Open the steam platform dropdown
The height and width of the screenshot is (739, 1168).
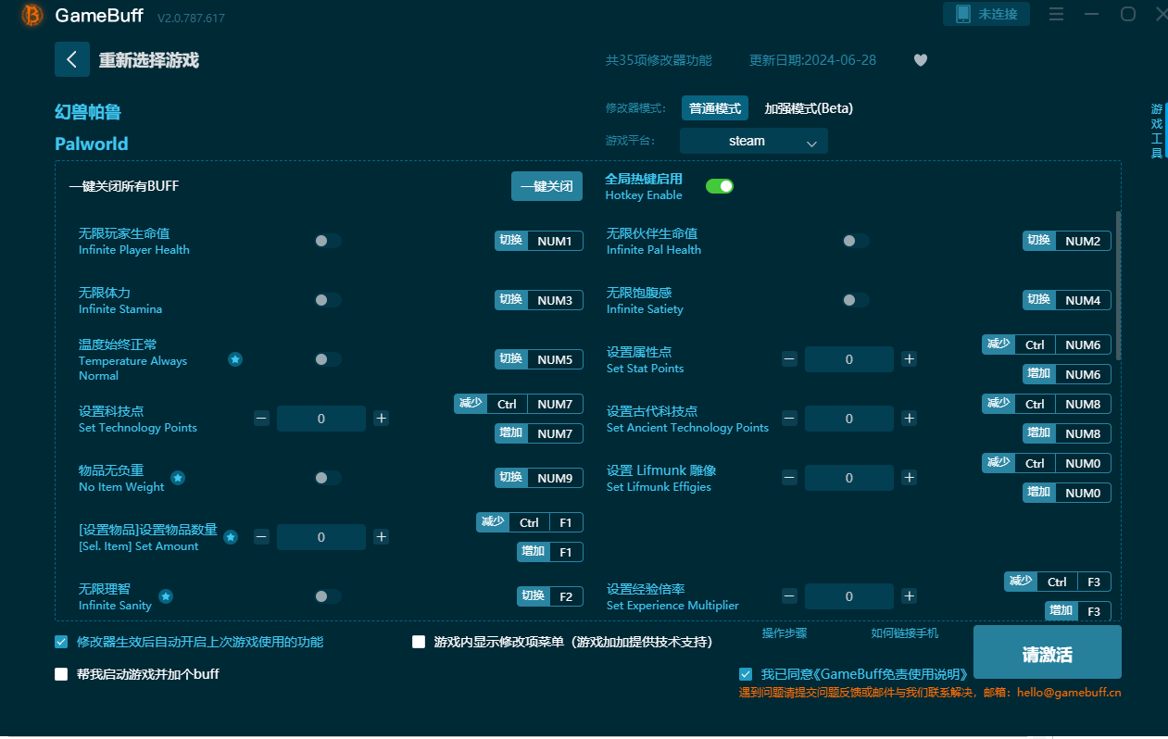pos(753,142)
